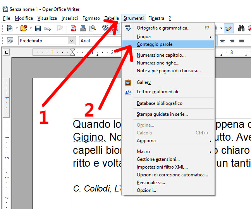Open the File menu

click(x=7, y=18)
